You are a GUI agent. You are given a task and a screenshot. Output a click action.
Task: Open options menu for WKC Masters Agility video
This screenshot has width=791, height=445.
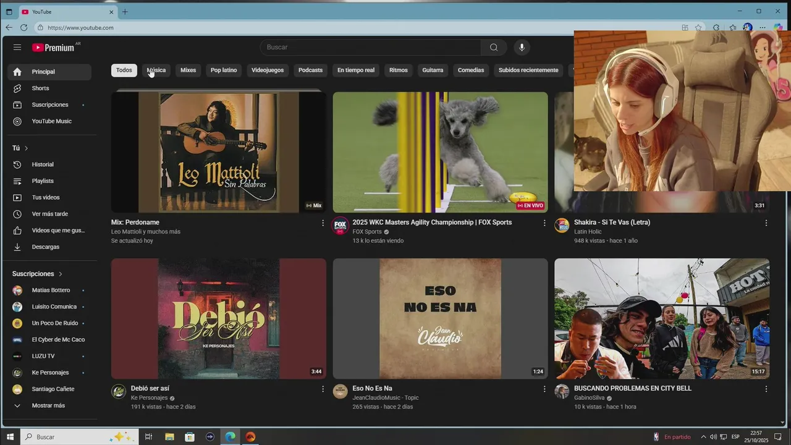pos(544,223)
